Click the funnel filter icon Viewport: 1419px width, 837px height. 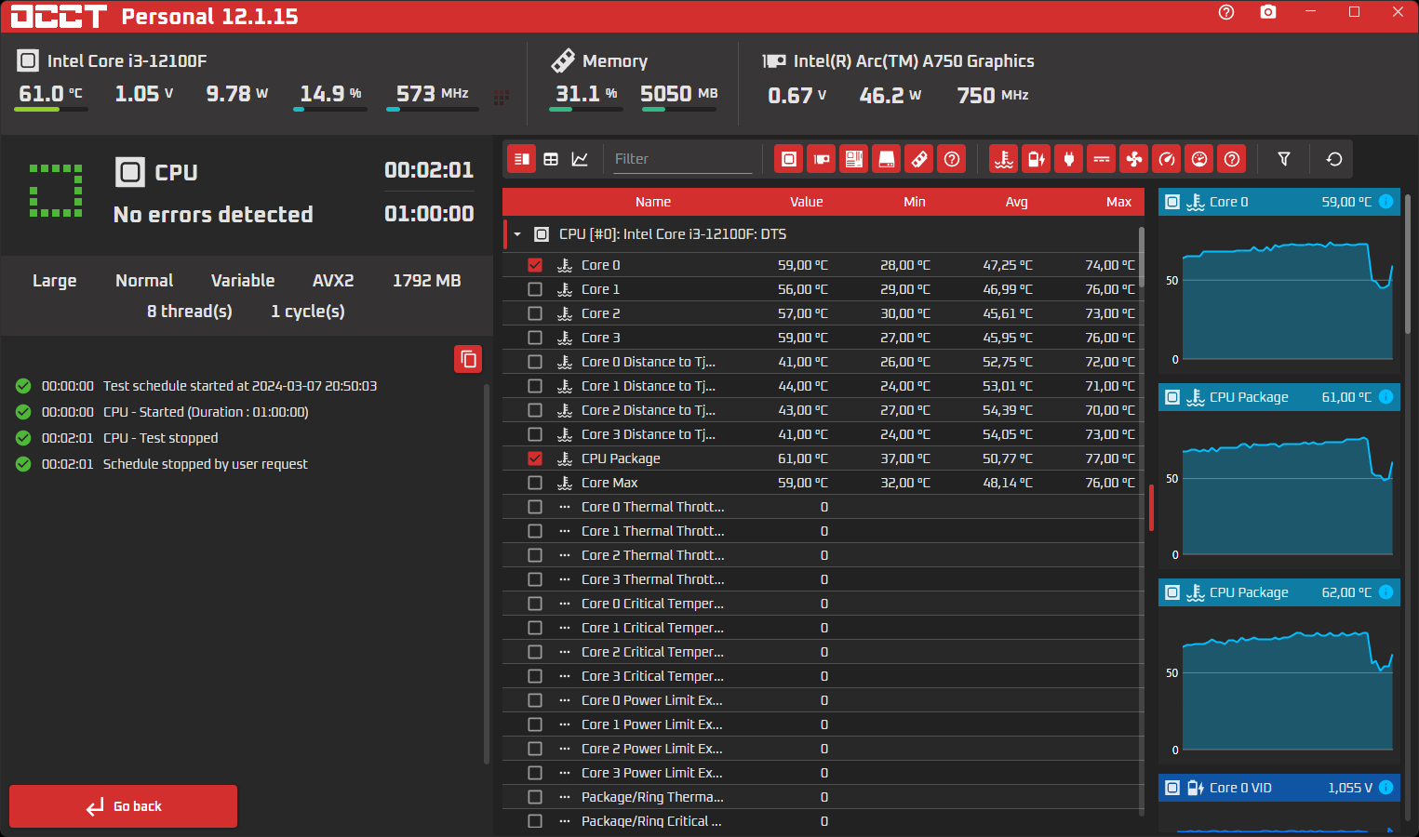click(x=1284, y=159)
